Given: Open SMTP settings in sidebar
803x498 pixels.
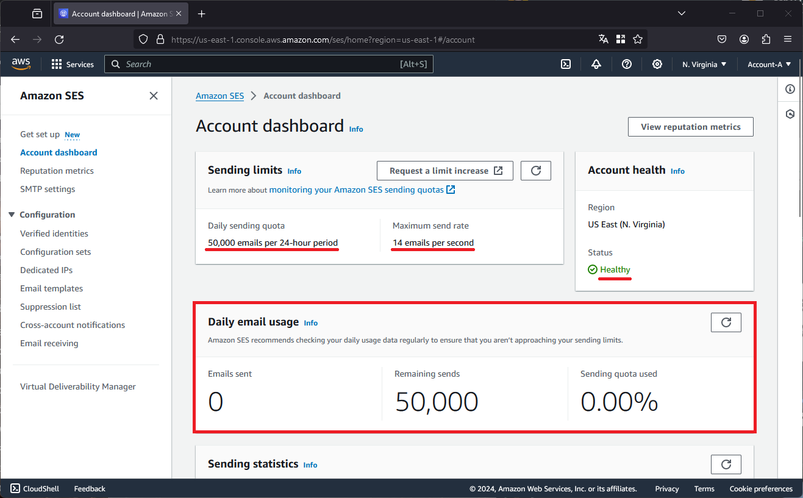Looking at the screenshot, I should click(48, 189).
